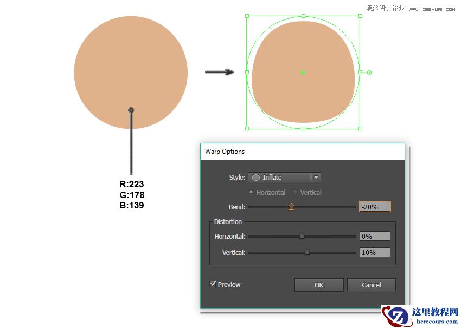The height and width of the screenshot is (328, 461).
Task: Click the Vertical distortion field showing 10%
Action: (x=375, y=252)
